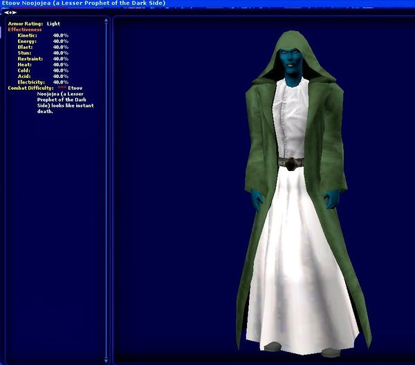This screenshot has height=365, width=415.
Task: Click the scrollbar up arrow in stats panel
Action: [106, 21]
